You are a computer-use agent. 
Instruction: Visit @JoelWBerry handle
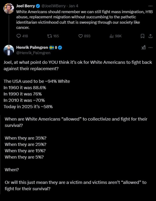(x=54, y=6)
